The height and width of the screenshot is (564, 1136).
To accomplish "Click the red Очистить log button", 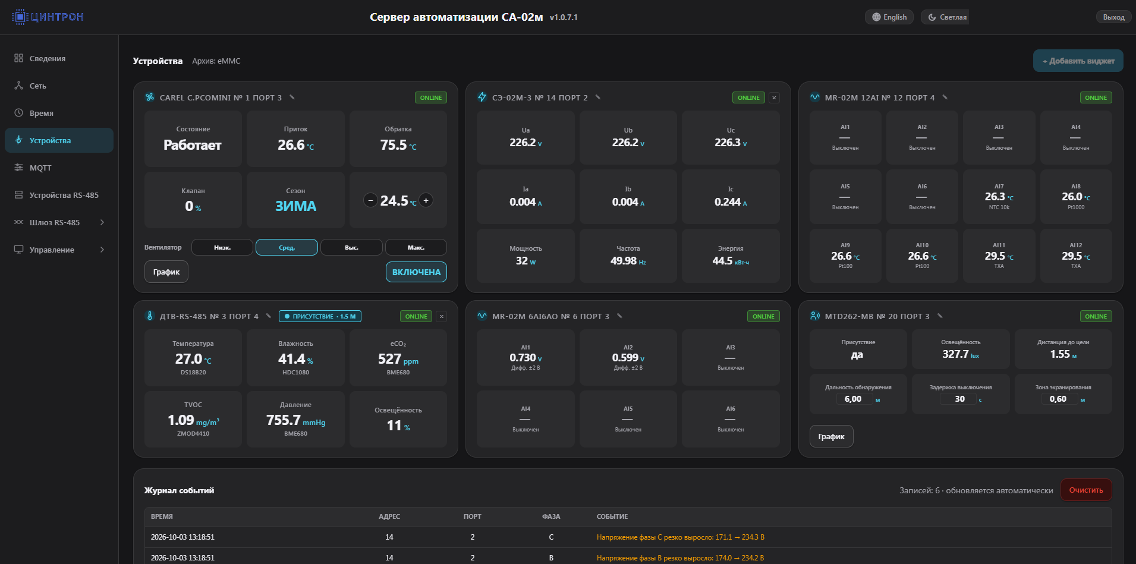I will point(1085,490).
